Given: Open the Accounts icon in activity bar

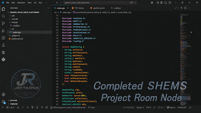Looking at the screenshot, I should click(x=4, y=94).
